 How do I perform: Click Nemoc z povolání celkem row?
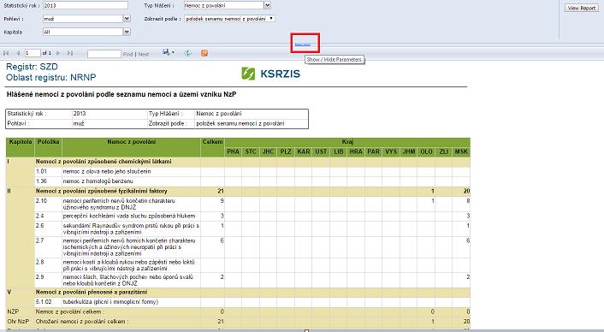coord(238,311)
